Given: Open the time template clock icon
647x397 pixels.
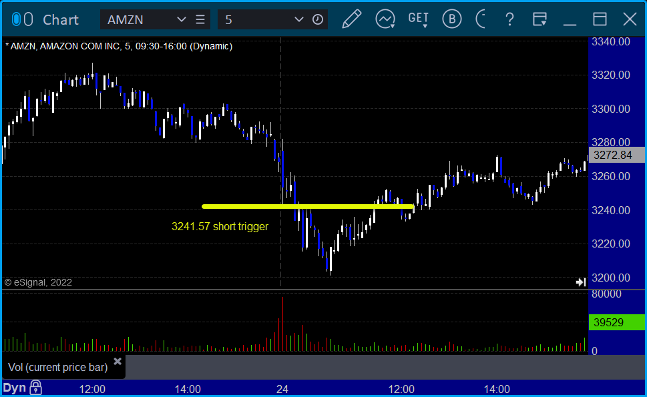Looking at the screenshot, I should click(318, 19).
